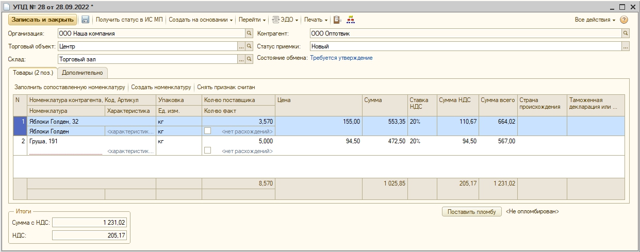Image resolution: width=640 pixels, height=252 pixels.
Task: Click the Записать и закрыть button
Action: 42,20
